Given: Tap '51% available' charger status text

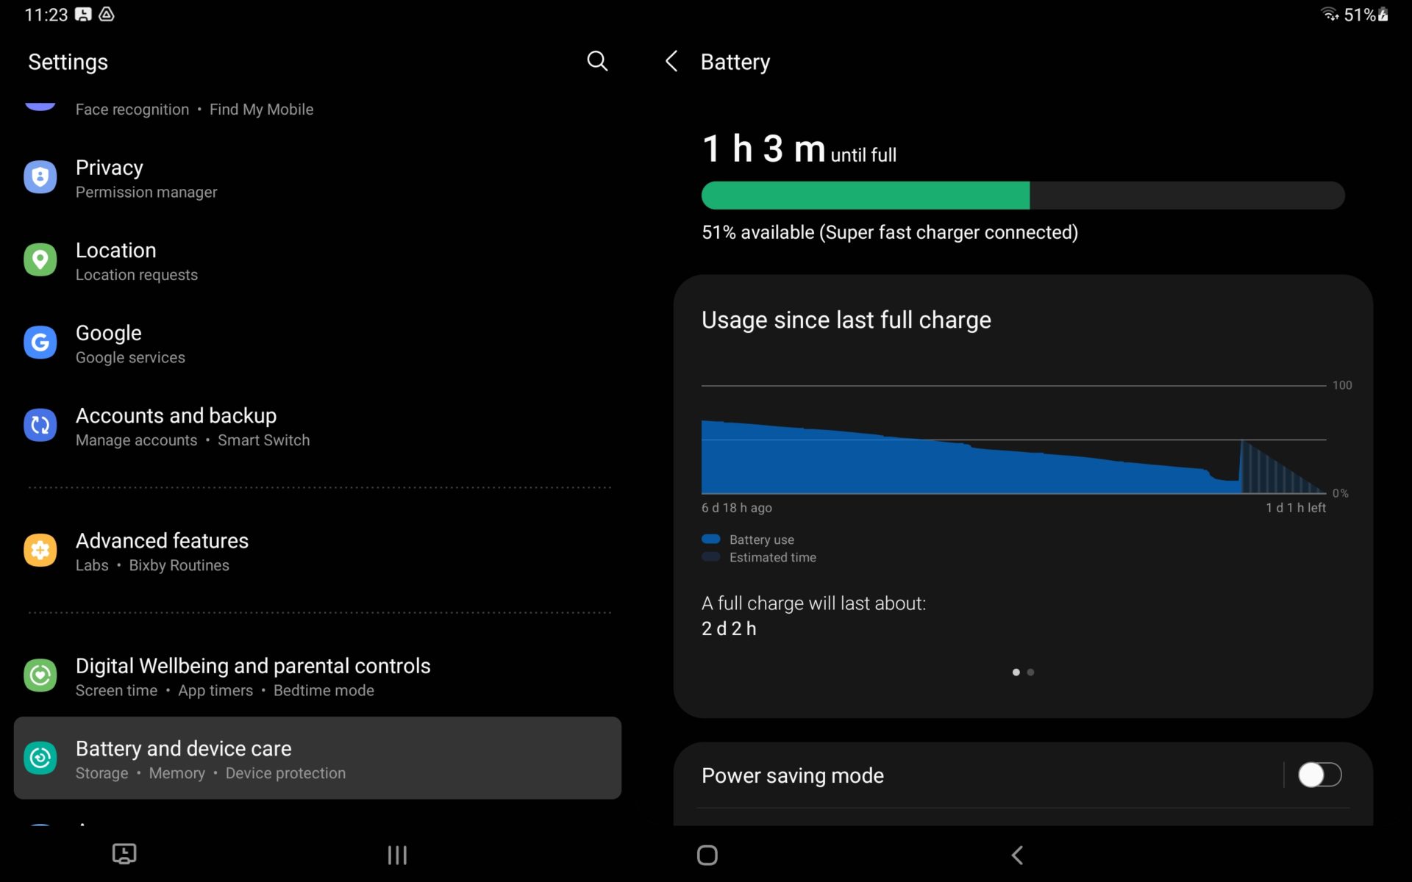Looking at the screenshot, I should [x=890, y=232].
